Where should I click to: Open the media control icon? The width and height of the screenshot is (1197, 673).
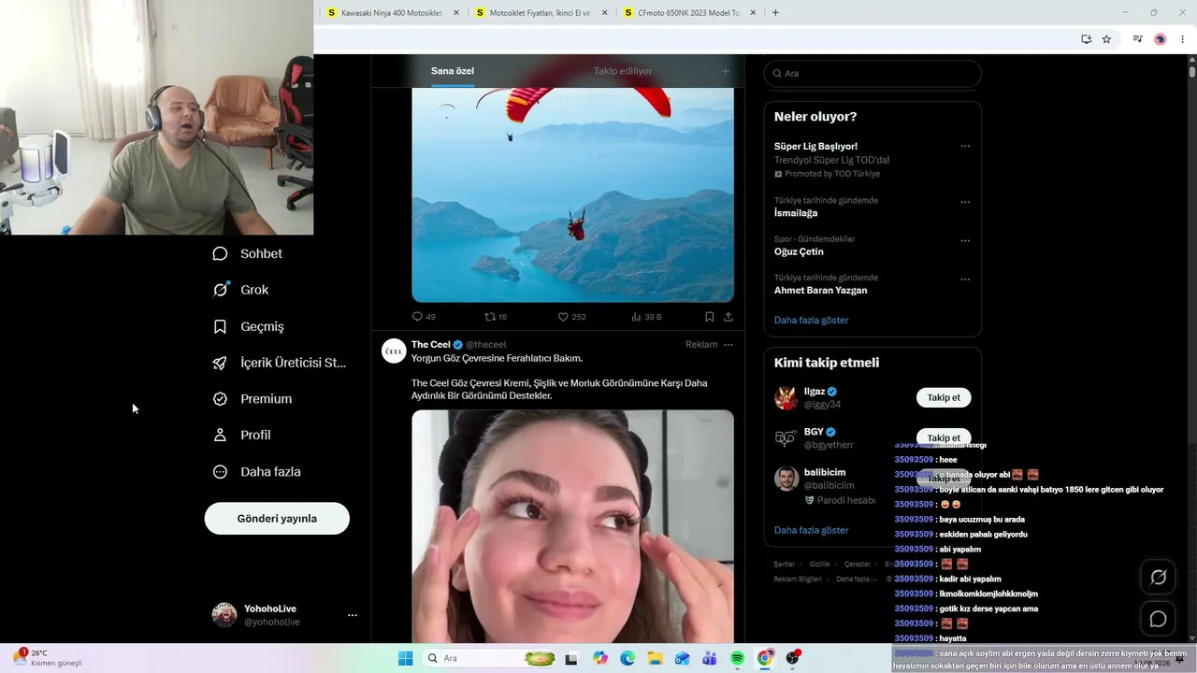point(1137,39)
